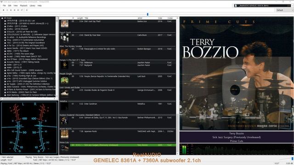This screenshot has height=165, width=294.
Task: Expand the Ace Of Base Happy Nation node
Action: pyautogui.click(x=5, y=59)
